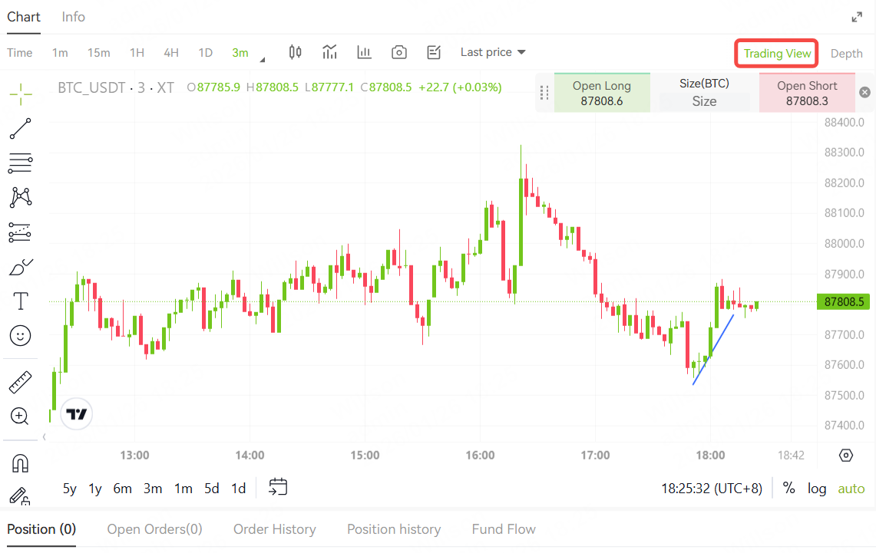
Task: Click the Size input field
Action: [x=704, y=101]
